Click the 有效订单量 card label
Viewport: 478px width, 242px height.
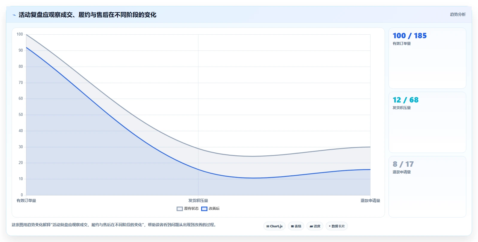(x=402, y=44)
